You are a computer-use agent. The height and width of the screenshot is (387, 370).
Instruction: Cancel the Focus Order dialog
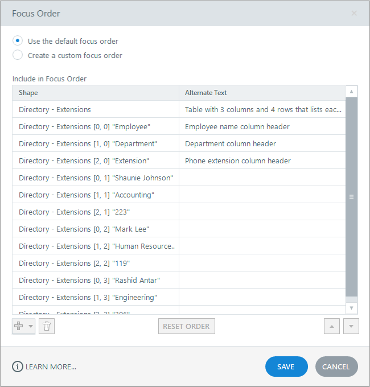coord(336,367)
